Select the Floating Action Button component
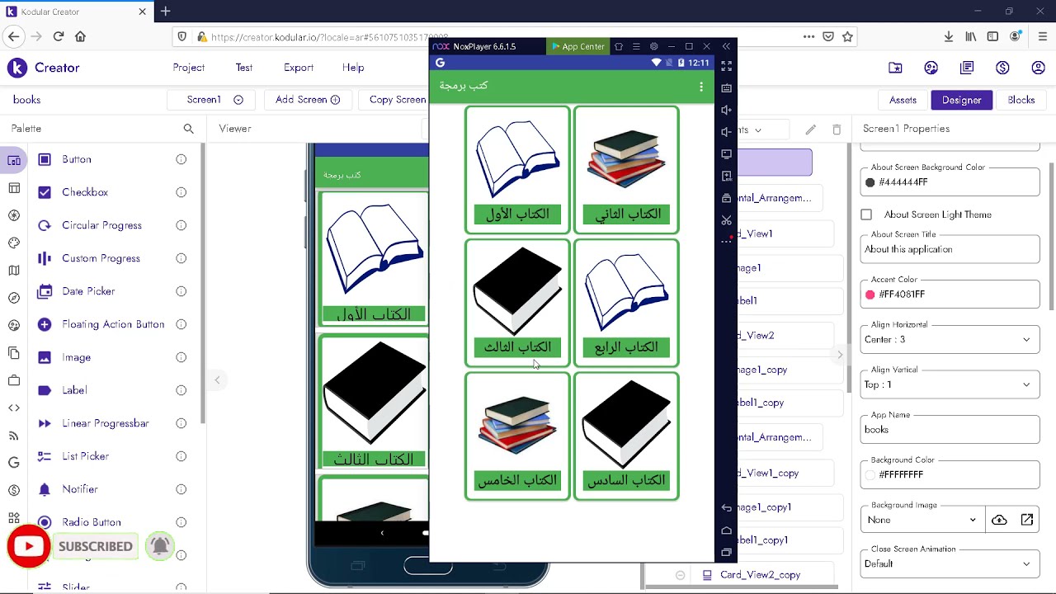 (112, 324)
